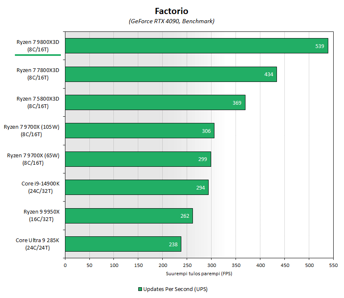Select the "550" x-axis tick label
The image size is (344, 298).
(x=333, y=265)
